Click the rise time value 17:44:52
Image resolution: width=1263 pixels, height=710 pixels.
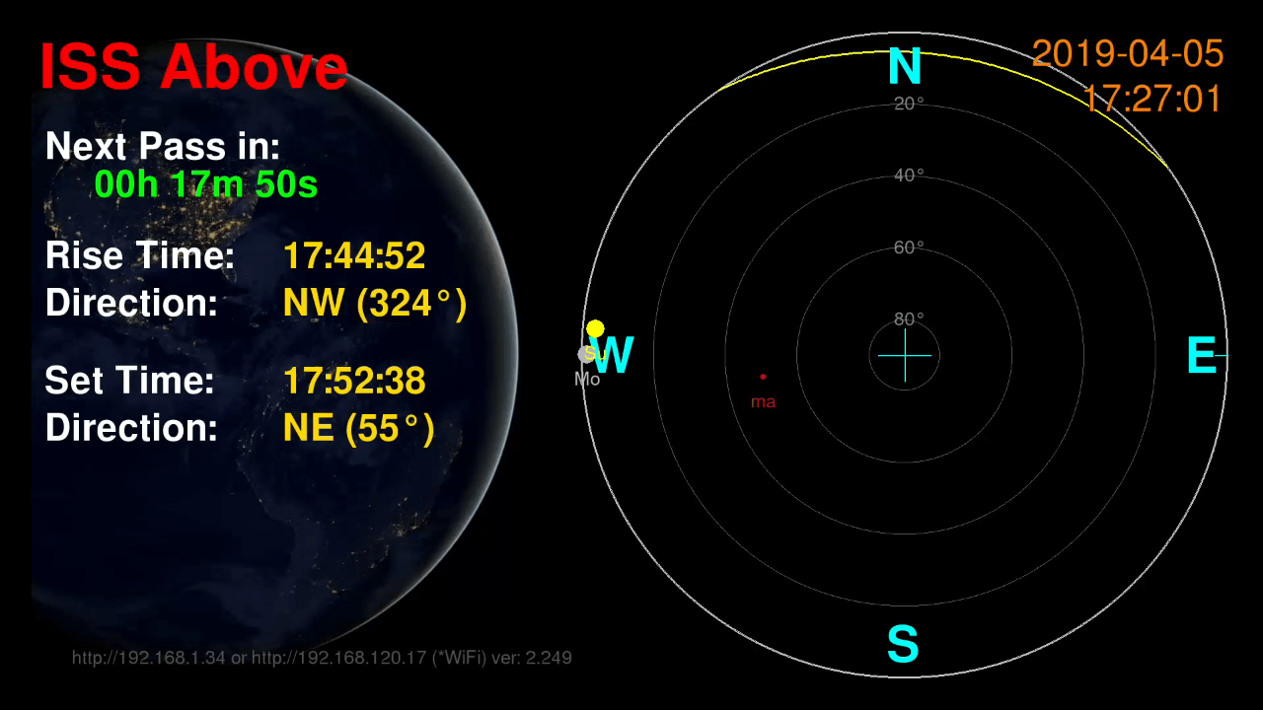pyautogui.click(x=354, y=256)
